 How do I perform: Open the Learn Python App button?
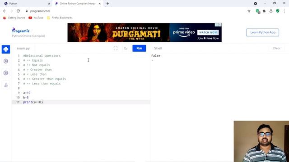[262, 32]
